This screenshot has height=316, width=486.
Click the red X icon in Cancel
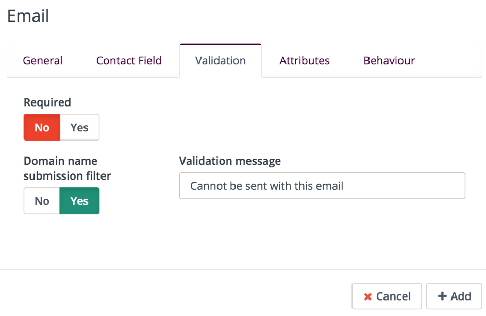click(x=367, y=296)
